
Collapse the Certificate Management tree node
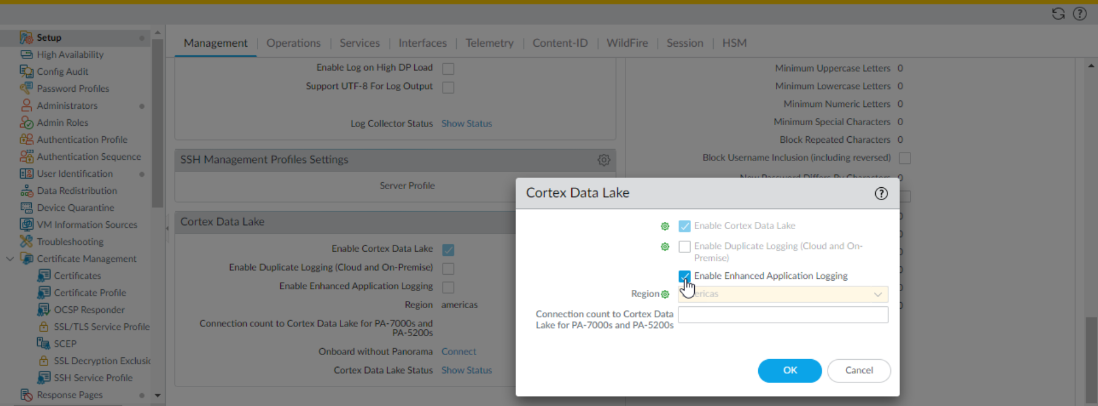coord(10,259)
